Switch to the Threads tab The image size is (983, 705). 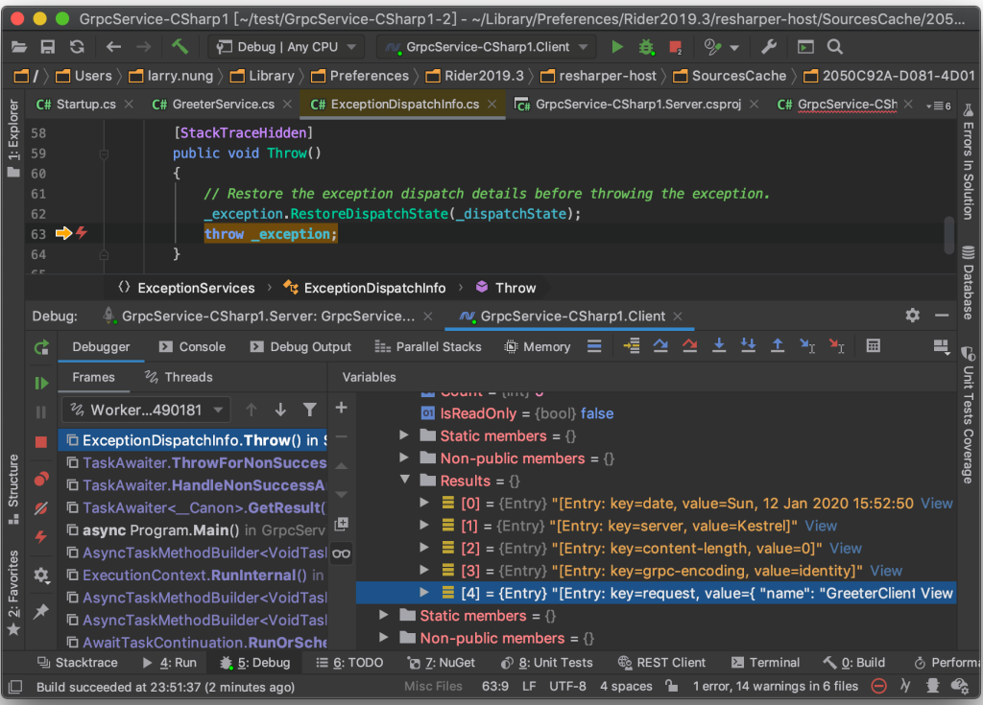tap(179, 377)
